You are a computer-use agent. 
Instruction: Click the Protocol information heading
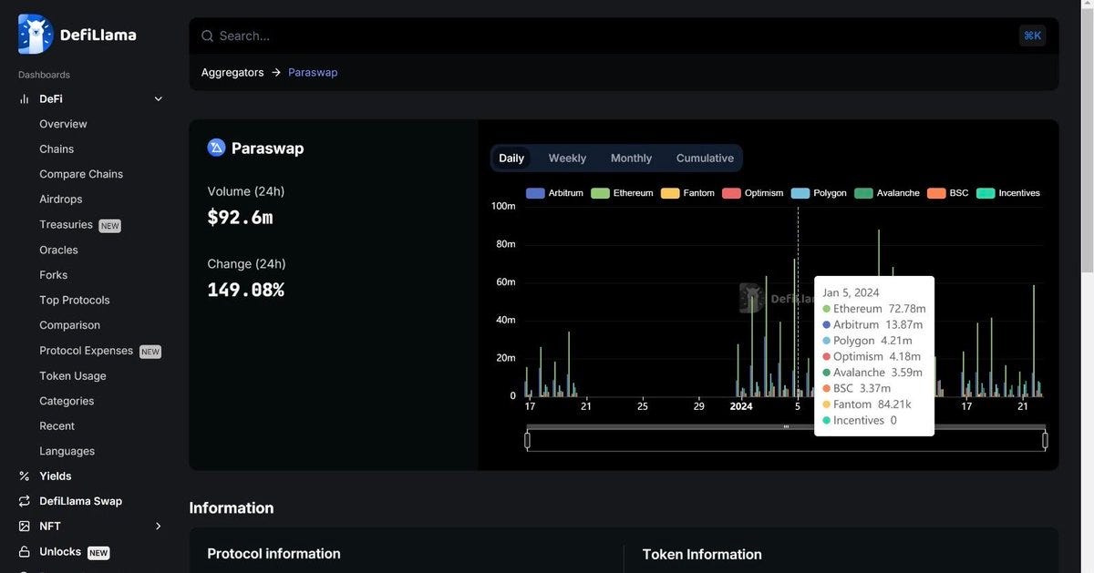pos(273,553)
